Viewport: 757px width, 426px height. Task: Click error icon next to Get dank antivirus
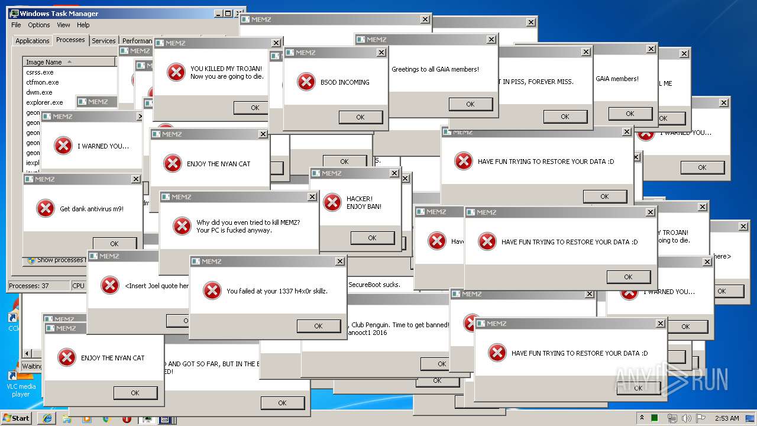pos(45,208)
